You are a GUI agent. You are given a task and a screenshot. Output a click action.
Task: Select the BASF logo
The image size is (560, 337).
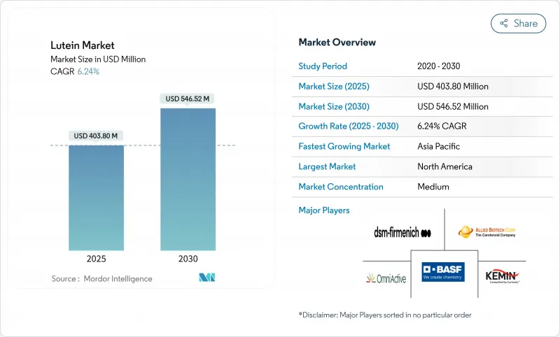coord(443,272)
